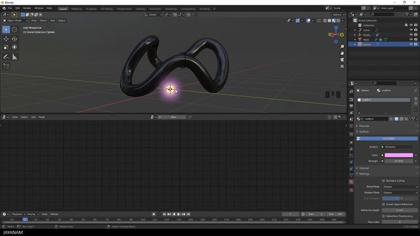Expand the Curve item in outliner
Screen dimensions: 420x236
point(355,30)
